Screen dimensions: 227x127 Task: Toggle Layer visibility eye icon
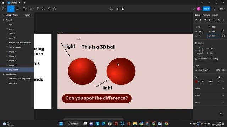click(x=223, y=70)
